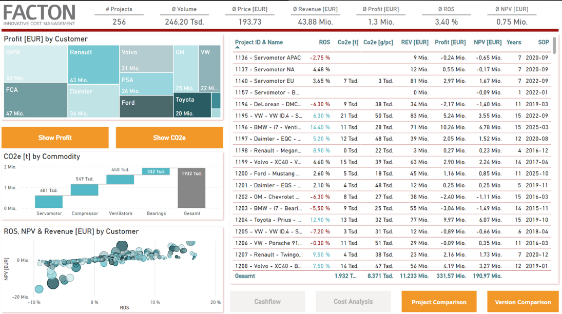Sort the table by the SOP column

pyautogui.click(x=544, y=42)
